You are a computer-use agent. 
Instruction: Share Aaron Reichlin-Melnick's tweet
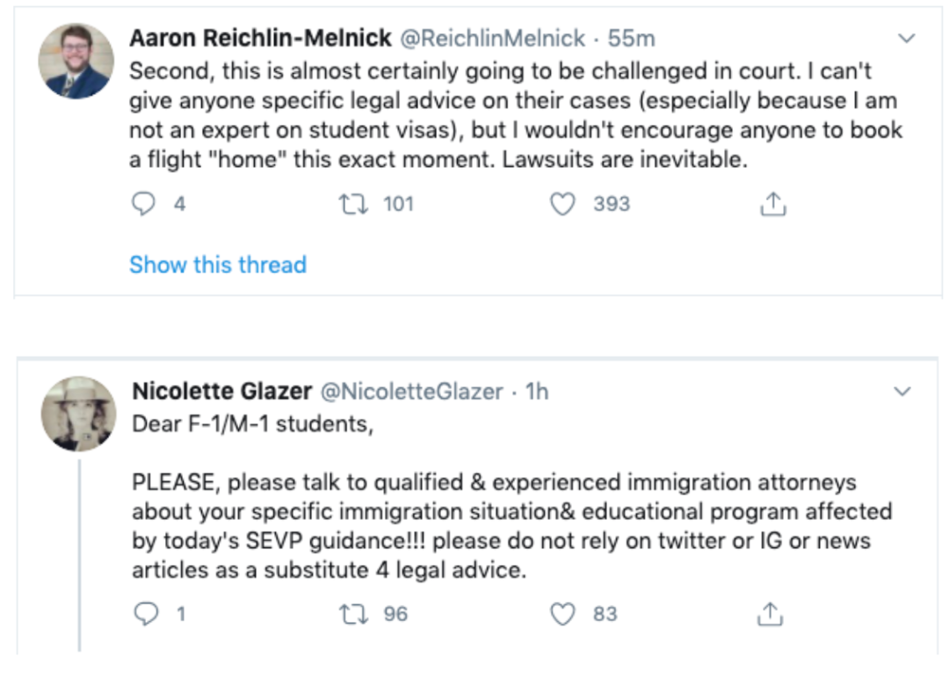(x=773, y=204)
